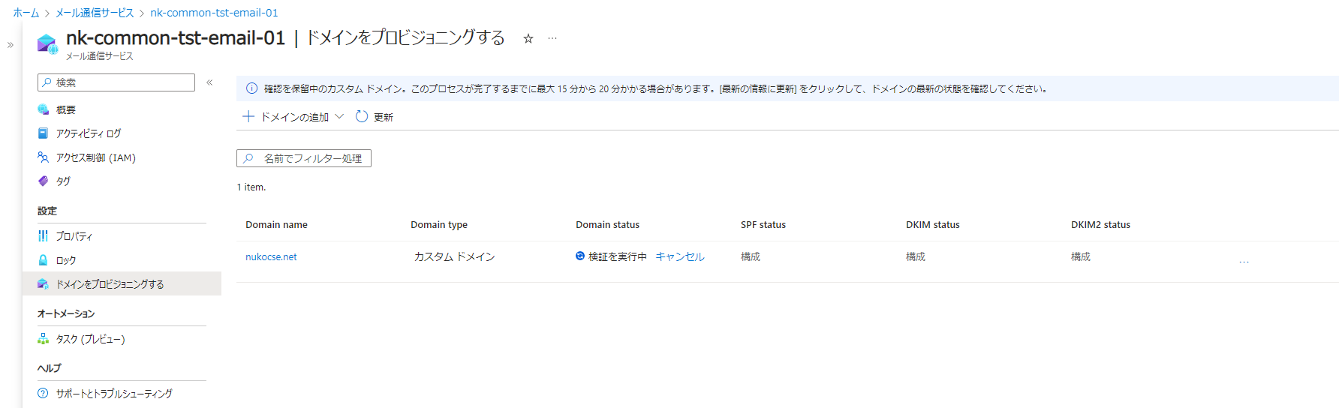
Task: Click the SPF status column header
Action: [763, 224]
